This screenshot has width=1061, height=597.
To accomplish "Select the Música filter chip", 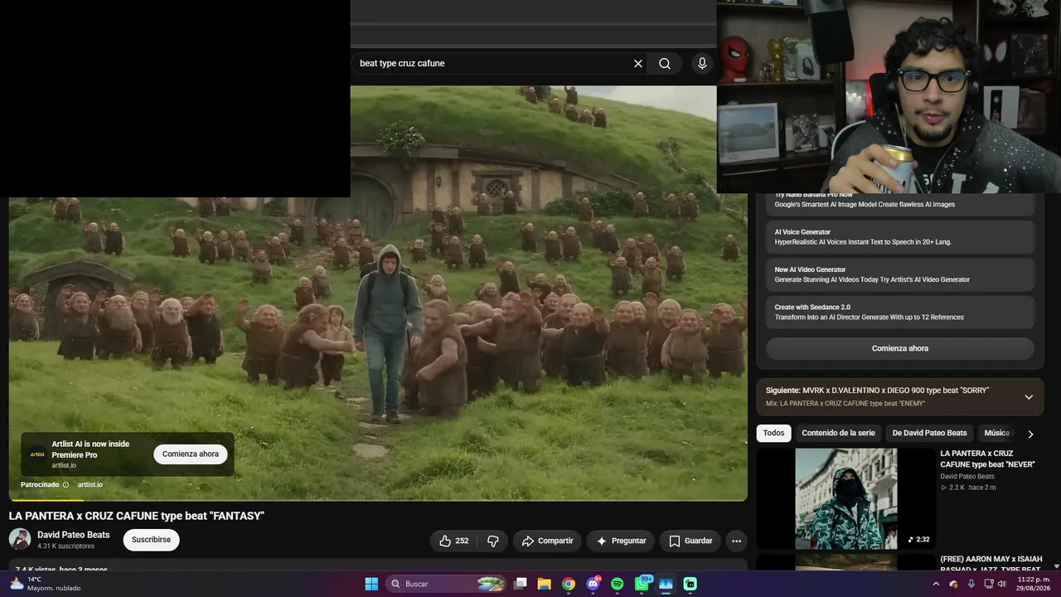I will (996, 433).
